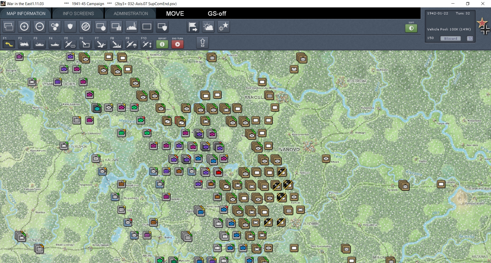The image size is (491, 263).
Task: Click the red star and cross emblem
Action: point(483,26)
